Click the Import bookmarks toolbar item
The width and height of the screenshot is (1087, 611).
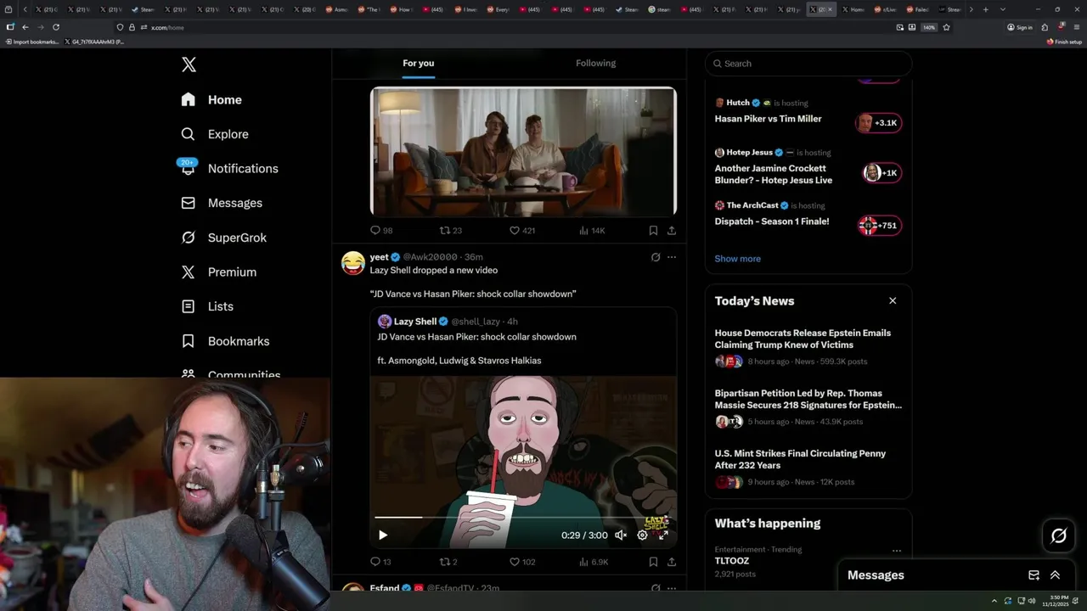[x=32, y=42]
